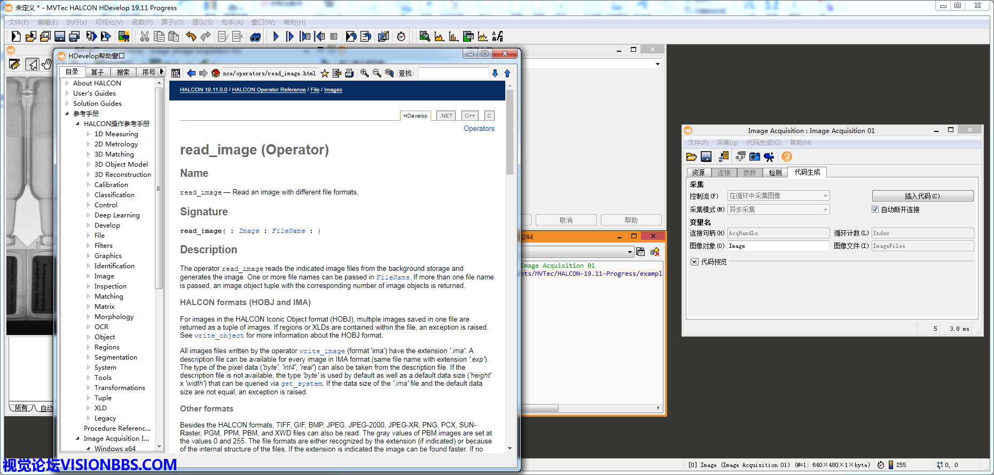Click the Stop program square icon

click(334, 36)
